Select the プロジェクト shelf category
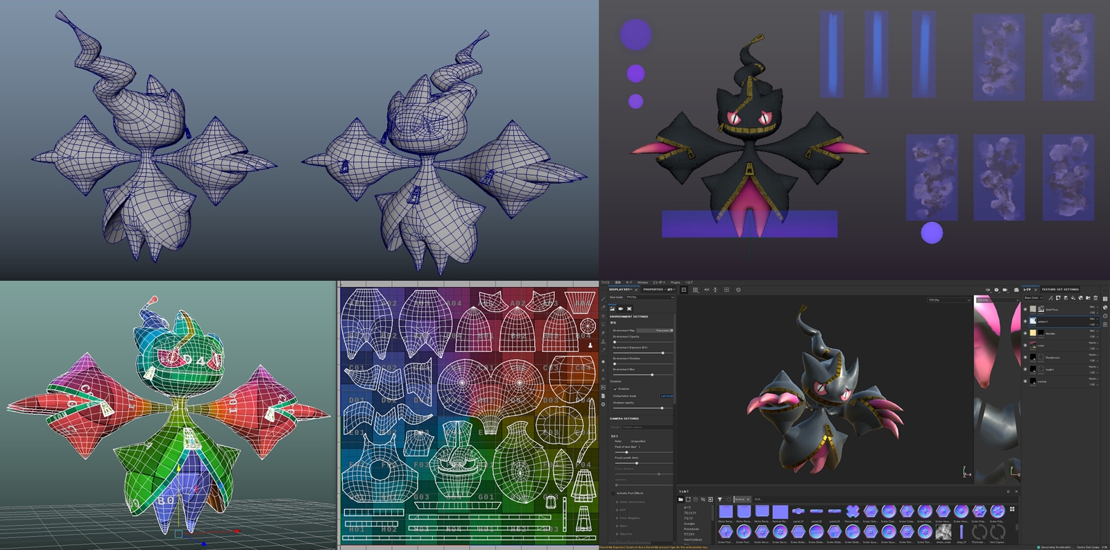The height and width of the screenshot is (550, 1110). (x=690, y=513)
